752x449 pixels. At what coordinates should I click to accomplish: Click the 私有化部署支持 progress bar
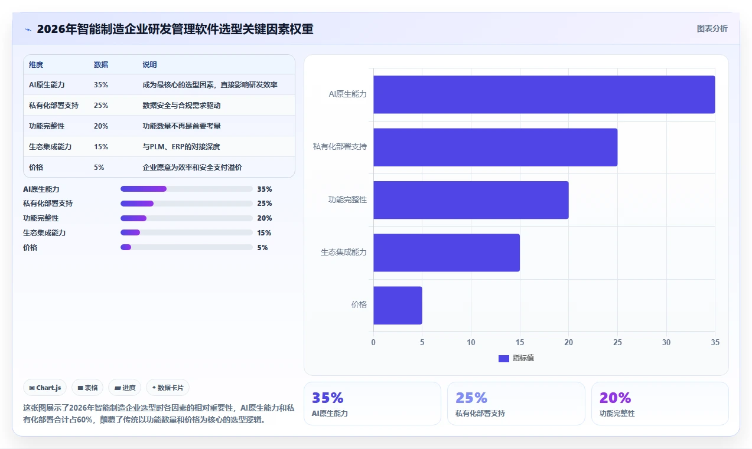[x=187, y=204]
